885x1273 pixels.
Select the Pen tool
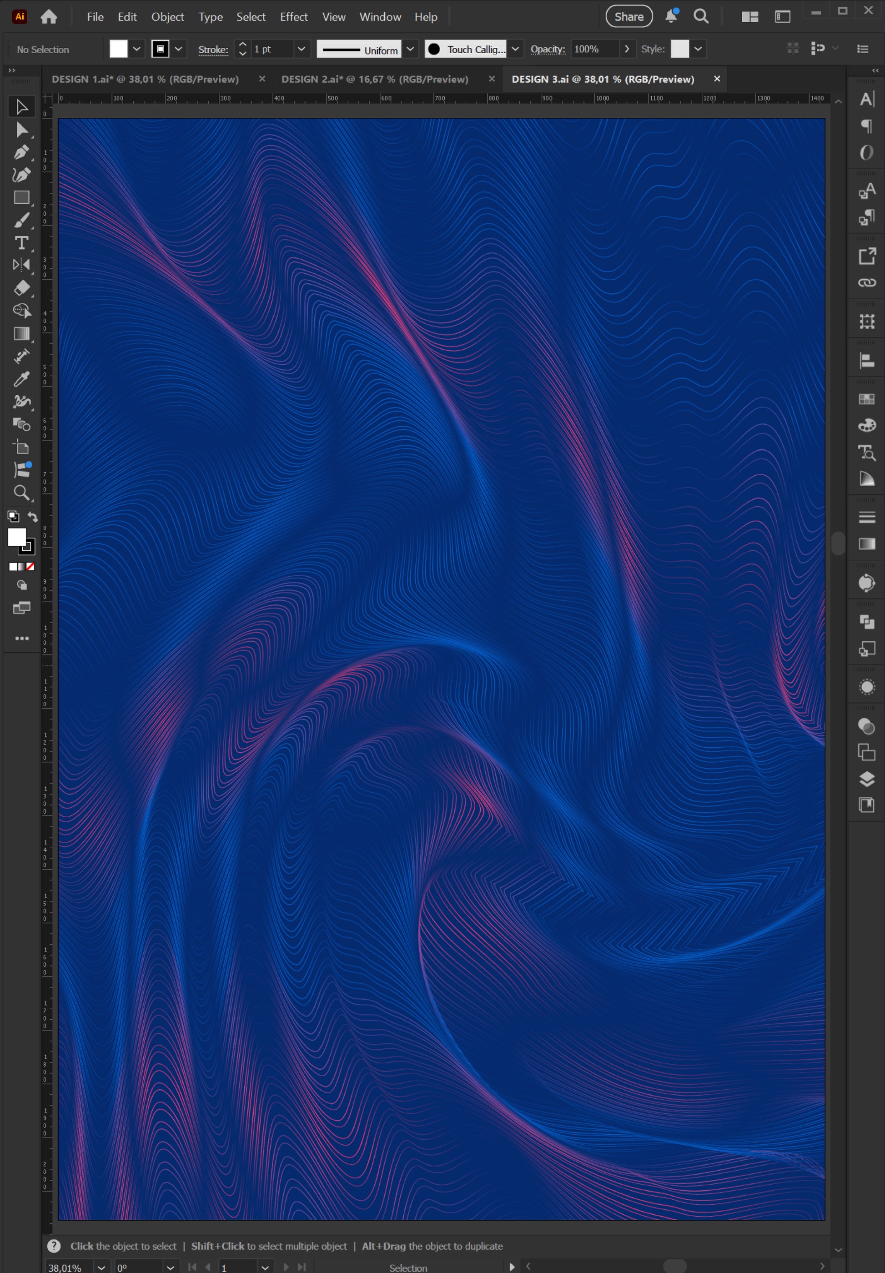[22, 152]
